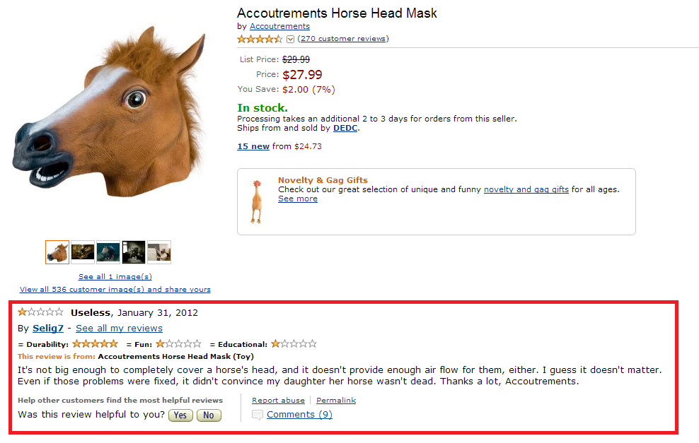Viewport: 699px width, 443px height.
Task: Click the review's one-star overall rating
Action: coord(40,312)
